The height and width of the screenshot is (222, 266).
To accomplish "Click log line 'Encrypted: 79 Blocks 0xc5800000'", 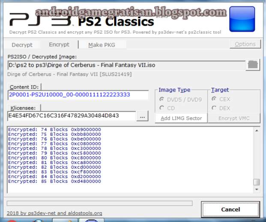I will click(x=54, y=153).
